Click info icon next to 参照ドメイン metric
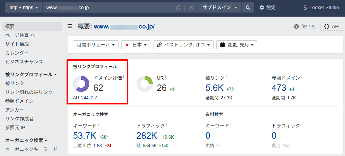The image size is (345, 156). tap(302, 76)
